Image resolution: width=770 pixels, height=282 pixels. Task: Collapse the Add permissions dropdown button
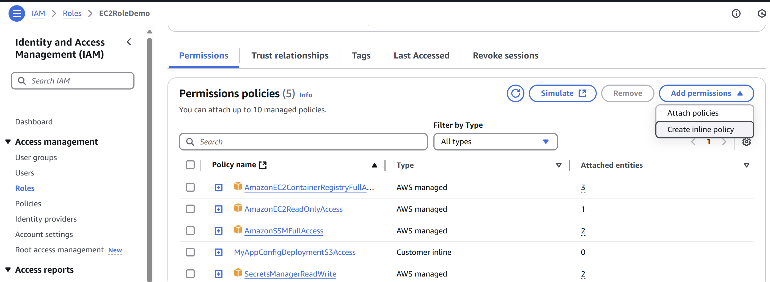tap(706, 93)
